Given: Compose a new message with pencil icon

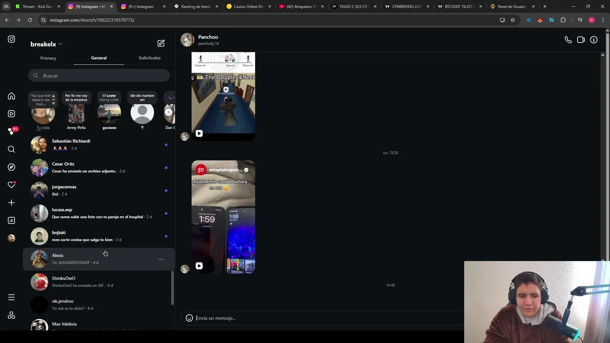Looking at the screenshot, I should point(161,43).
